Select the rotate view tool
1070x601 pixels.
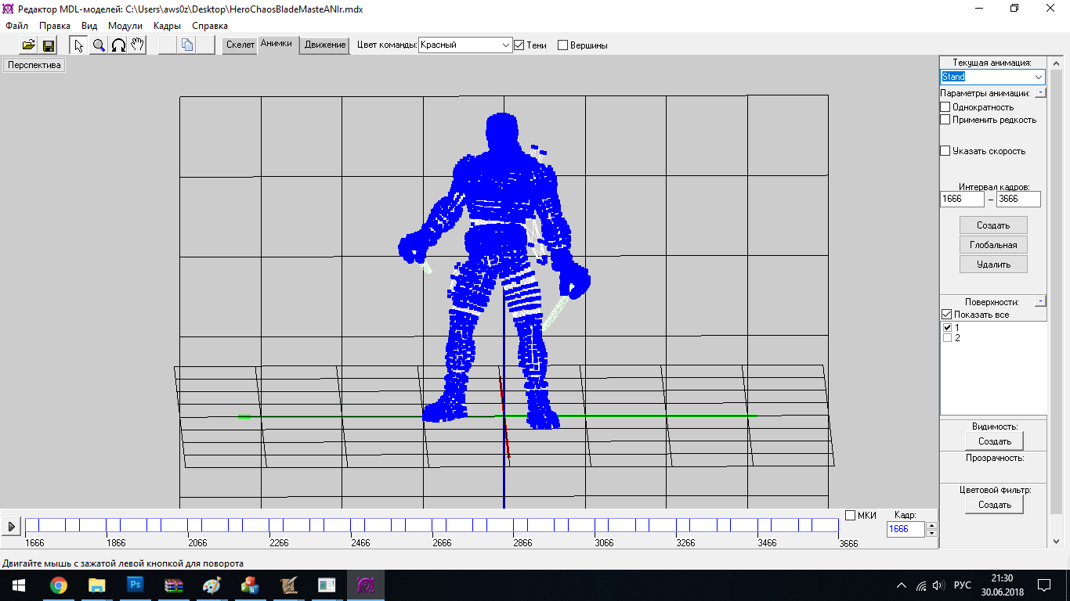[x=118, y=45]
